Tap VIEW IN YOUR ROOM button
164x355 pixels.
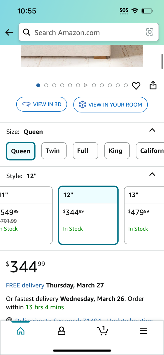pyautogui.click(x=110, y=104)
